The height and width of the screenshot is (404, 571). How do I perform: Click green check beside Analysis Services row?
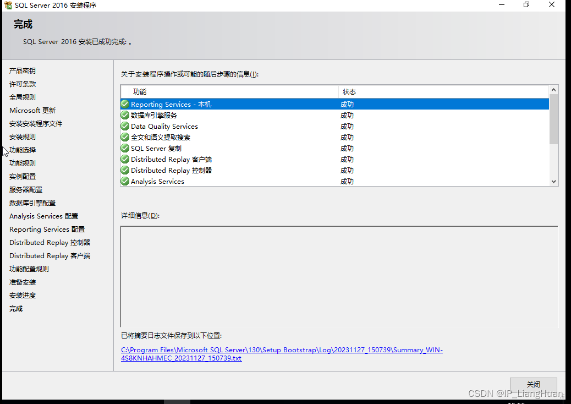point(125,181)
